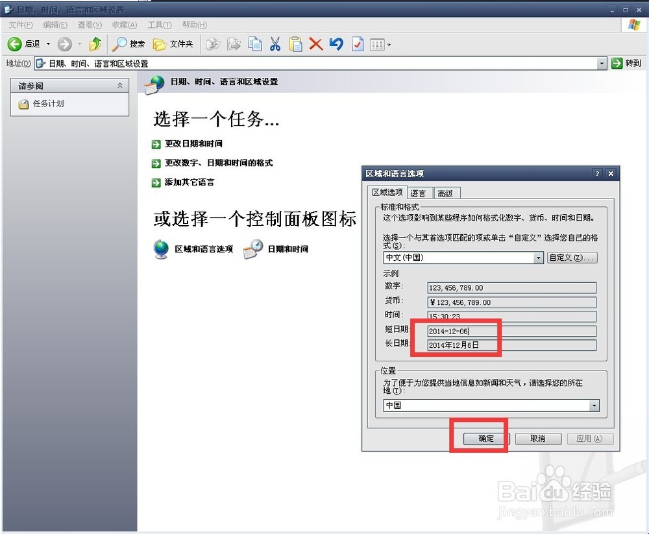Switch to the 区域选项 tab
This screenshot has width=649, height=534.
point(387,192)
